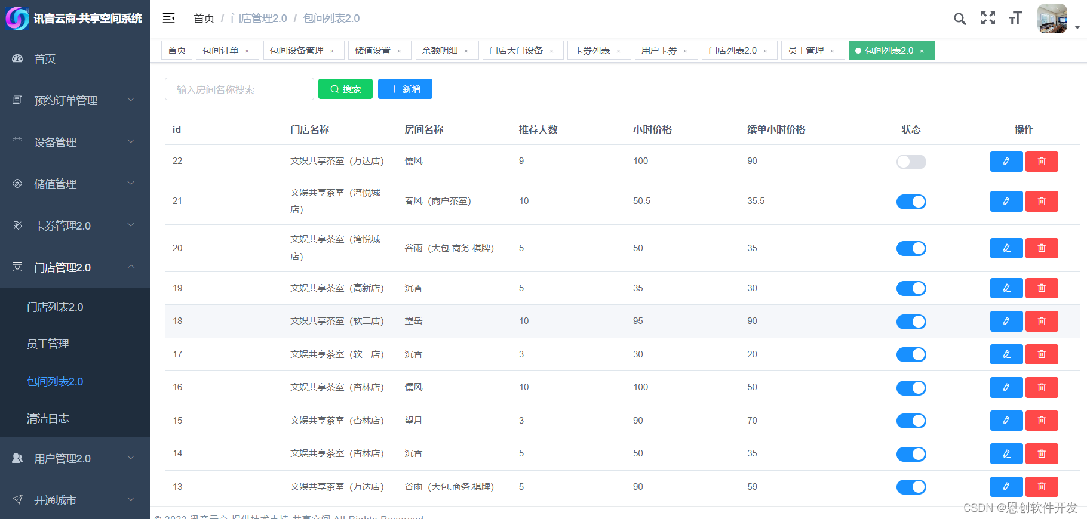Delete room id 15 望月
Image resolution: width=1087 pixels, height=519 pixels.
(1042, 421)
